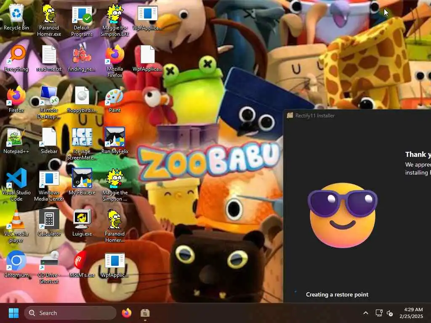Viewport: 431px width, 323px height.
Task: Select the Maggie the Simpson.EXE icon
Action: point(114,20)
